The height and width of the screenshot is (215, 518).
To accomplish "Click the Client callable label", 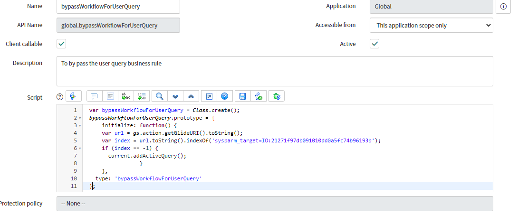I will click(24, 44).
